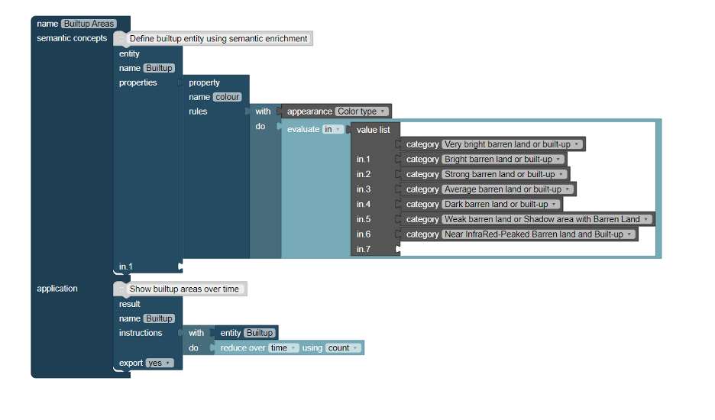This screenshot has height=420, width=715.
Task: Expand the 'Very bright barren land or built-up' category
Action: (x=512, y=144)
